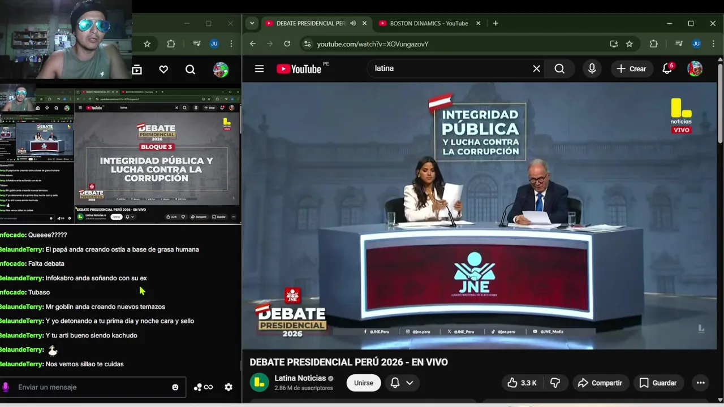Click chat message 'Queeee?????'
The height and width of the screenshot is (407, 724).
48,235
